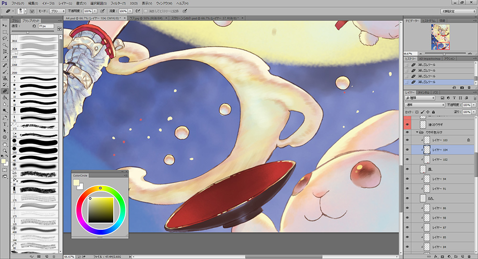Select the Zoom tool
The image size is (478, 259).
tap(5, 150)
